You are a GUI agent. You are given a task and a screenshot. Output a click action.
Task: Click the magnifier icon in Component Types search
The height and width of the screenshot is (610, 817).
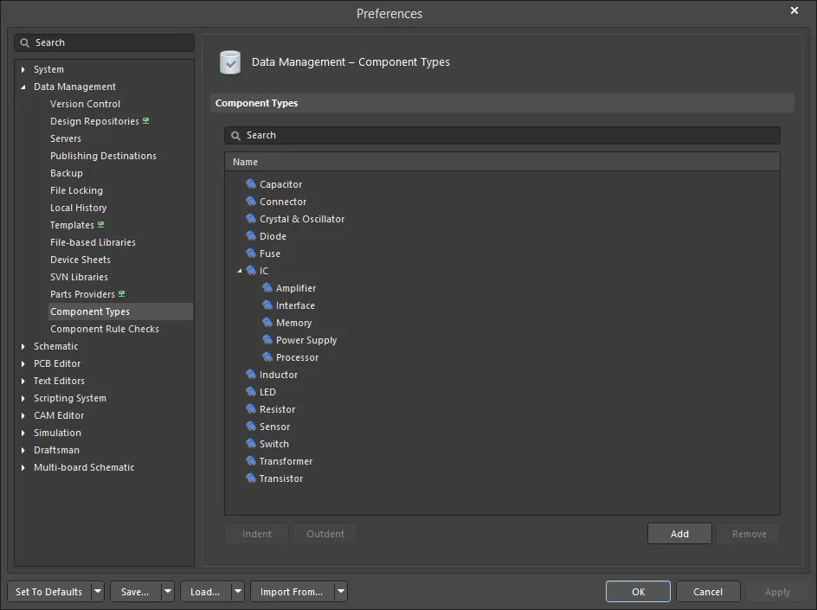tap(235, 136)
